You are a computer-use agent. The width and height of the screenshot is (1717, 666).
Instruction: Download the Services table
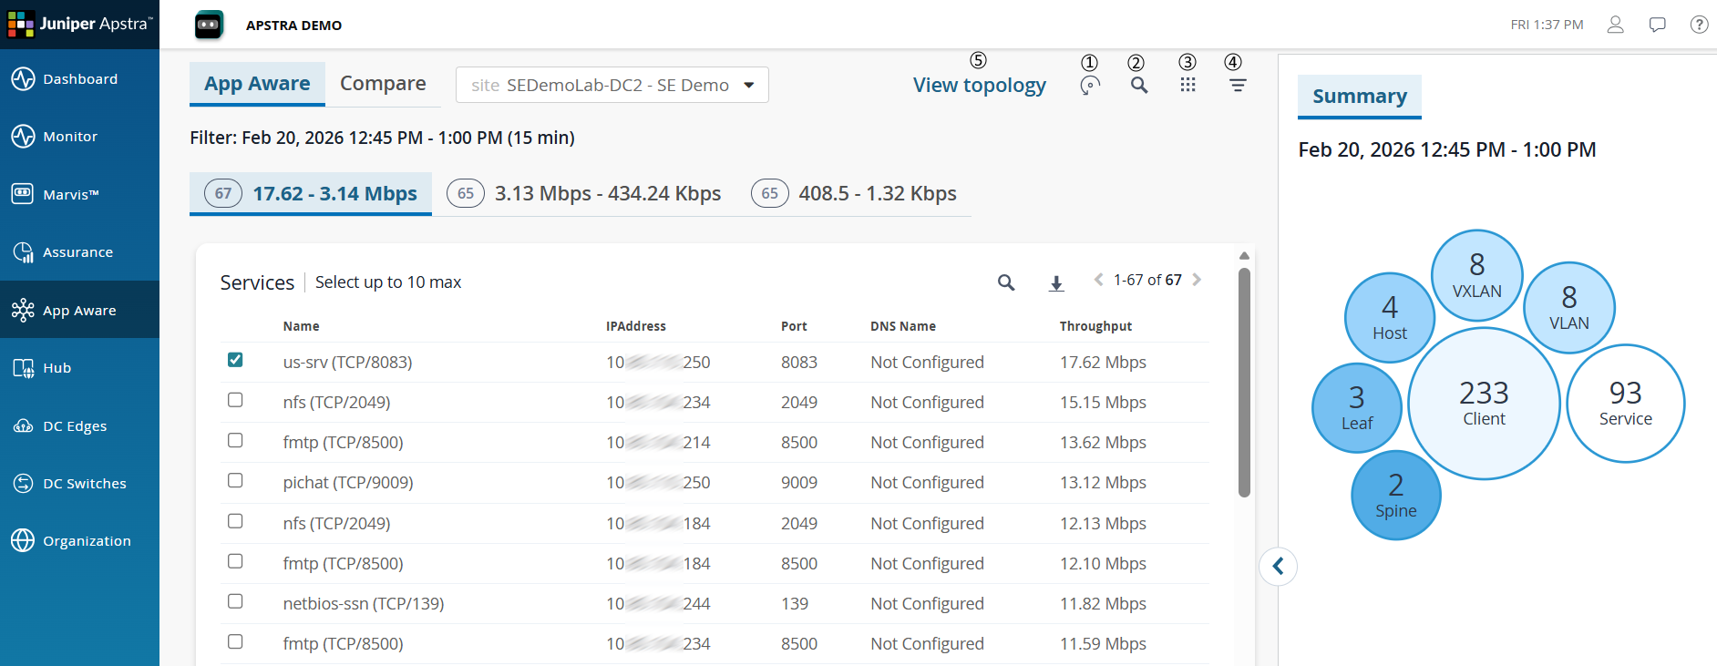click(x=1056, y=283)
